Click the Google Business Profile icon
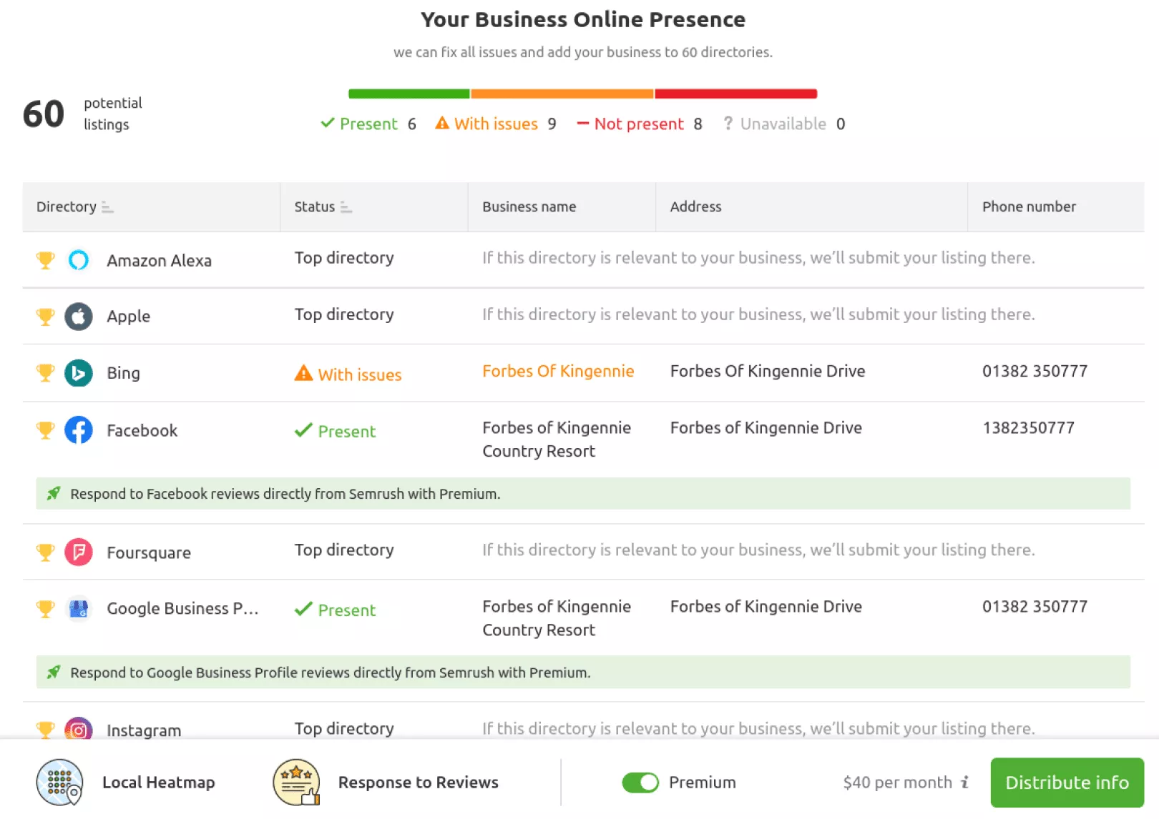Image resolution: width=1159 pixels, height=819 pixels. pyautogui.click(x=79, y=609)
